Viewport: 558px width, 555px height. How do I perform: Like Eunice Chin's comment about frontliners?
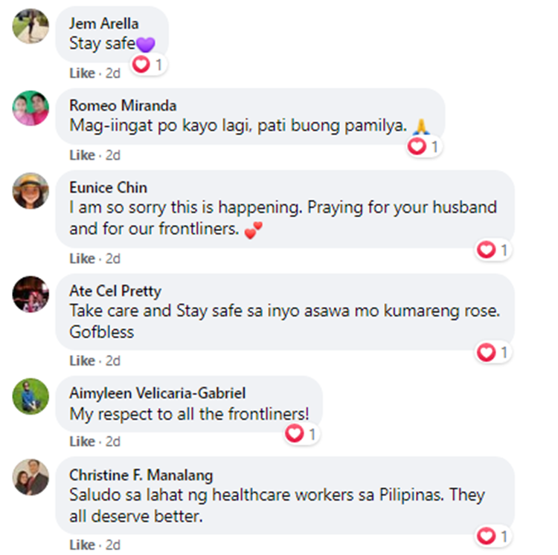pos(82,259)
